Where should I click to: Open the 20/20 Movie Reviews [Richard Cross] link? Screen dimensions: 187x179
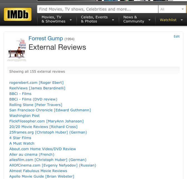pos(43,127)
